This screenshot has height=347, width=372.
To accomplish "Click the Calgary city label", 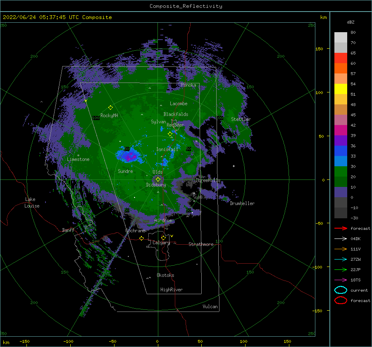I will (x=161, y=243).
